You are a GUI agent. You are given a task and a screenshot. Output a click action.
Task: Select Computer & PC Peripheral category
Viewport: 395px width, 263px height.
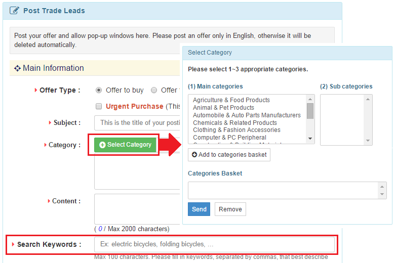pos(229,138)
